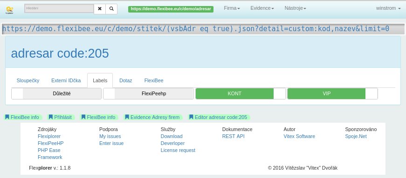
Task: Open the Firma dropdown menu
Action: 232,8
